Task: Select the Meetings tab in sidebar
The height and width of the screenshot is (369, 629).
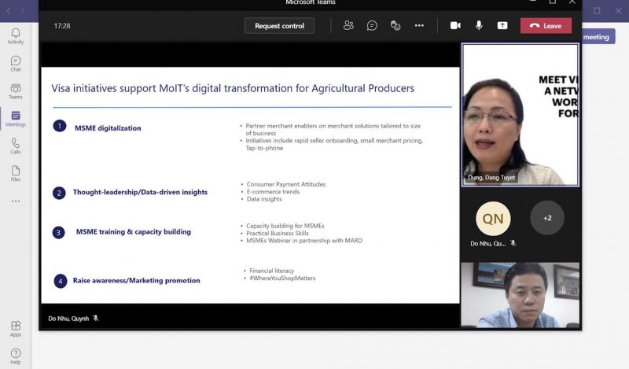Action: [16, 119]
